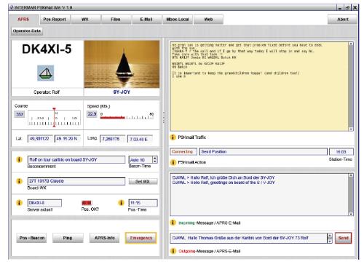
Task: Click the outgoing message text field
Action: coord(249,238)
